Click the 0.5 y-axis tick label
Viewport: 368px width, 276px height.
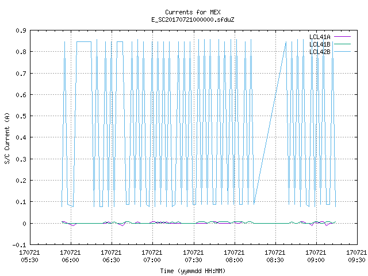tap(21, 116)
